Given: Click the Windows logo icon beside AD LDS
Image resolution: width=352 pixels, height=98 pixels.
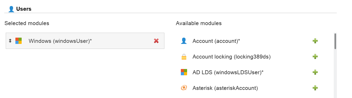Looking at the screenshot, I should click(184, 72).
